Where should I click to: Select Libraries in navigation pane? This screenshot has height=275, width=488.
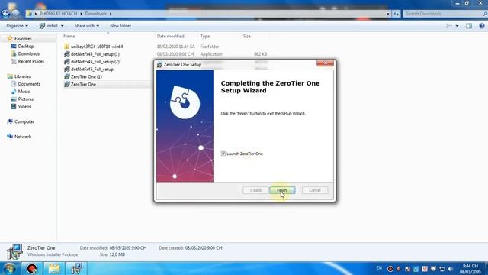click(x=22, y=76)
